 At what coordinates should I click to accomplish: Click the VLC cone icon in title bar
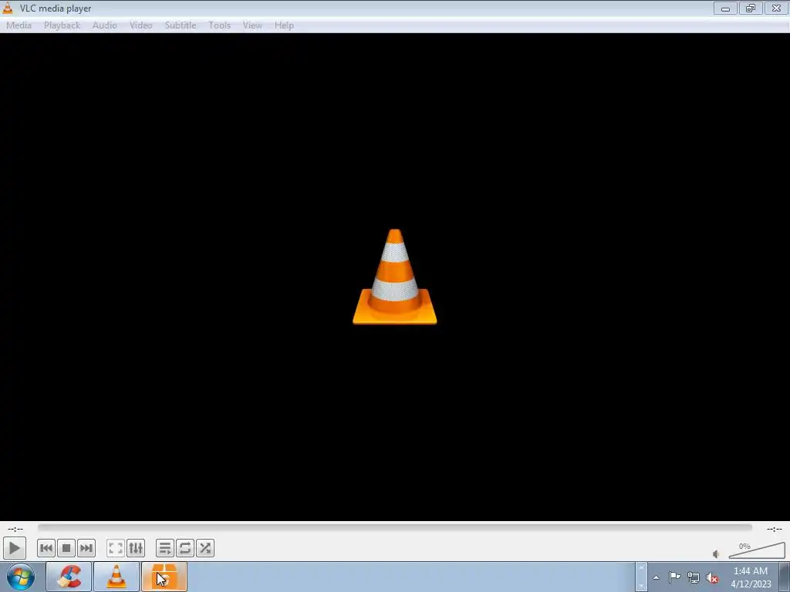[x=8, y=8]
